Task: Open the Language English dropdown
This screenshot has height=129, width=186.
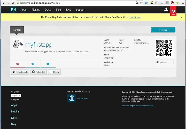Action: [x=16, y=95]
